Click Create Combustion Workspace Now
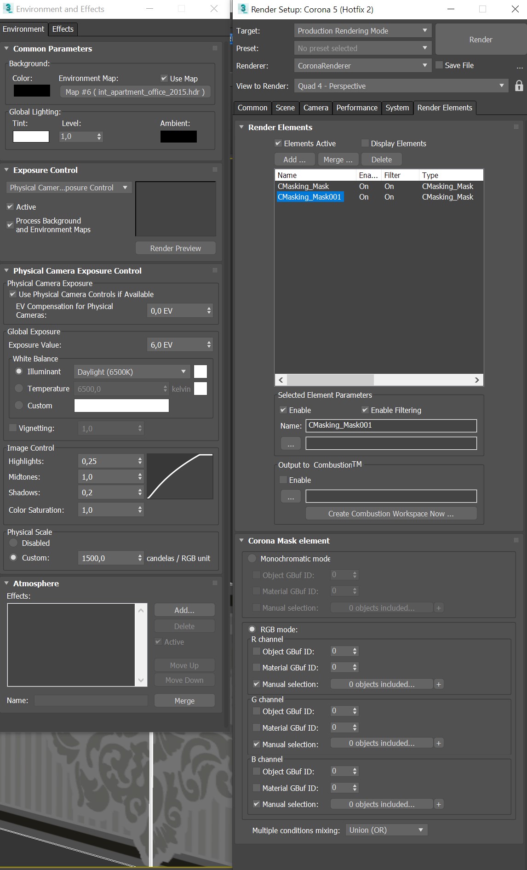Screen dimensions: 527x870 (391, 514)
